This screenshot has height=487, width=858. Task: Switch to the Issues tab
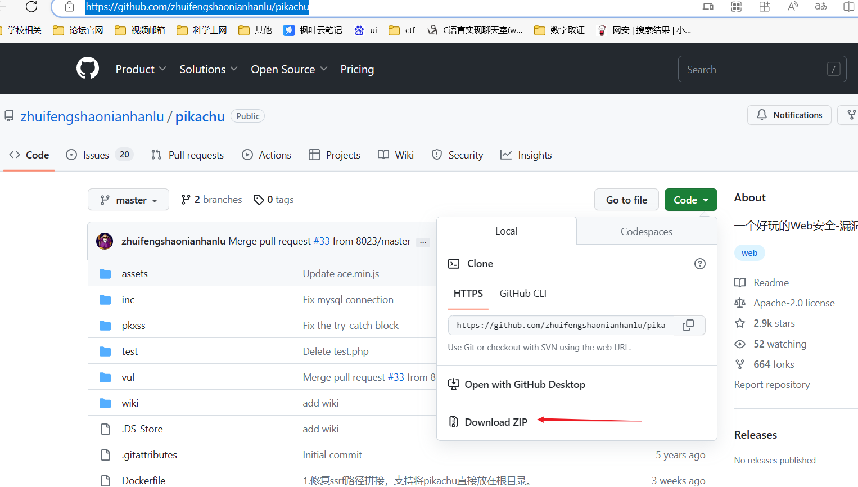pyautogui.click(x=100, y=155)
